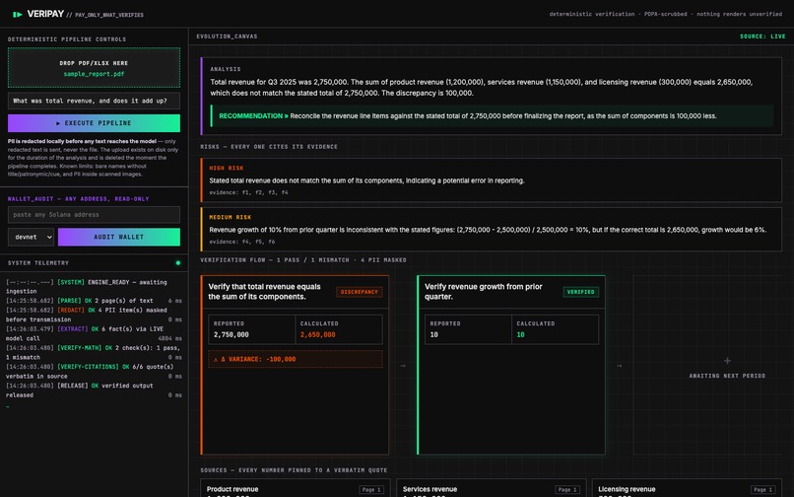This screenshot has width=794, height=497.
Task: Click the Discrepancy badge on the revenue check
Action: click(359, 292)
